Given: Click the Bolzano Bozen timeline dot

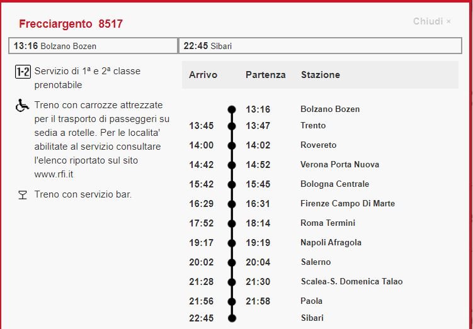Looking at the screenshot, I should click(x=232, y=109).
